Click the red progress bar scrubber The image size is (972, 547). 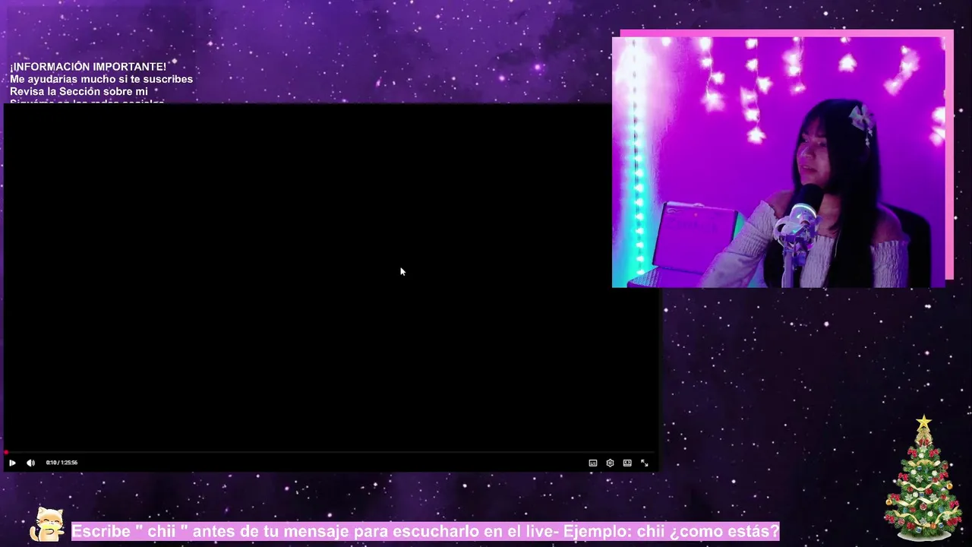[x=6, y=453]
